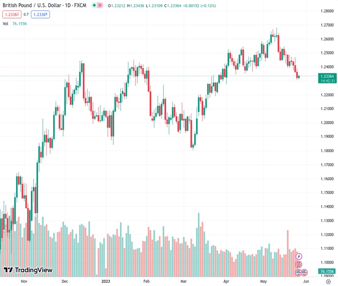Click the purple lightning bolt marker

click(x=299, y=256)
